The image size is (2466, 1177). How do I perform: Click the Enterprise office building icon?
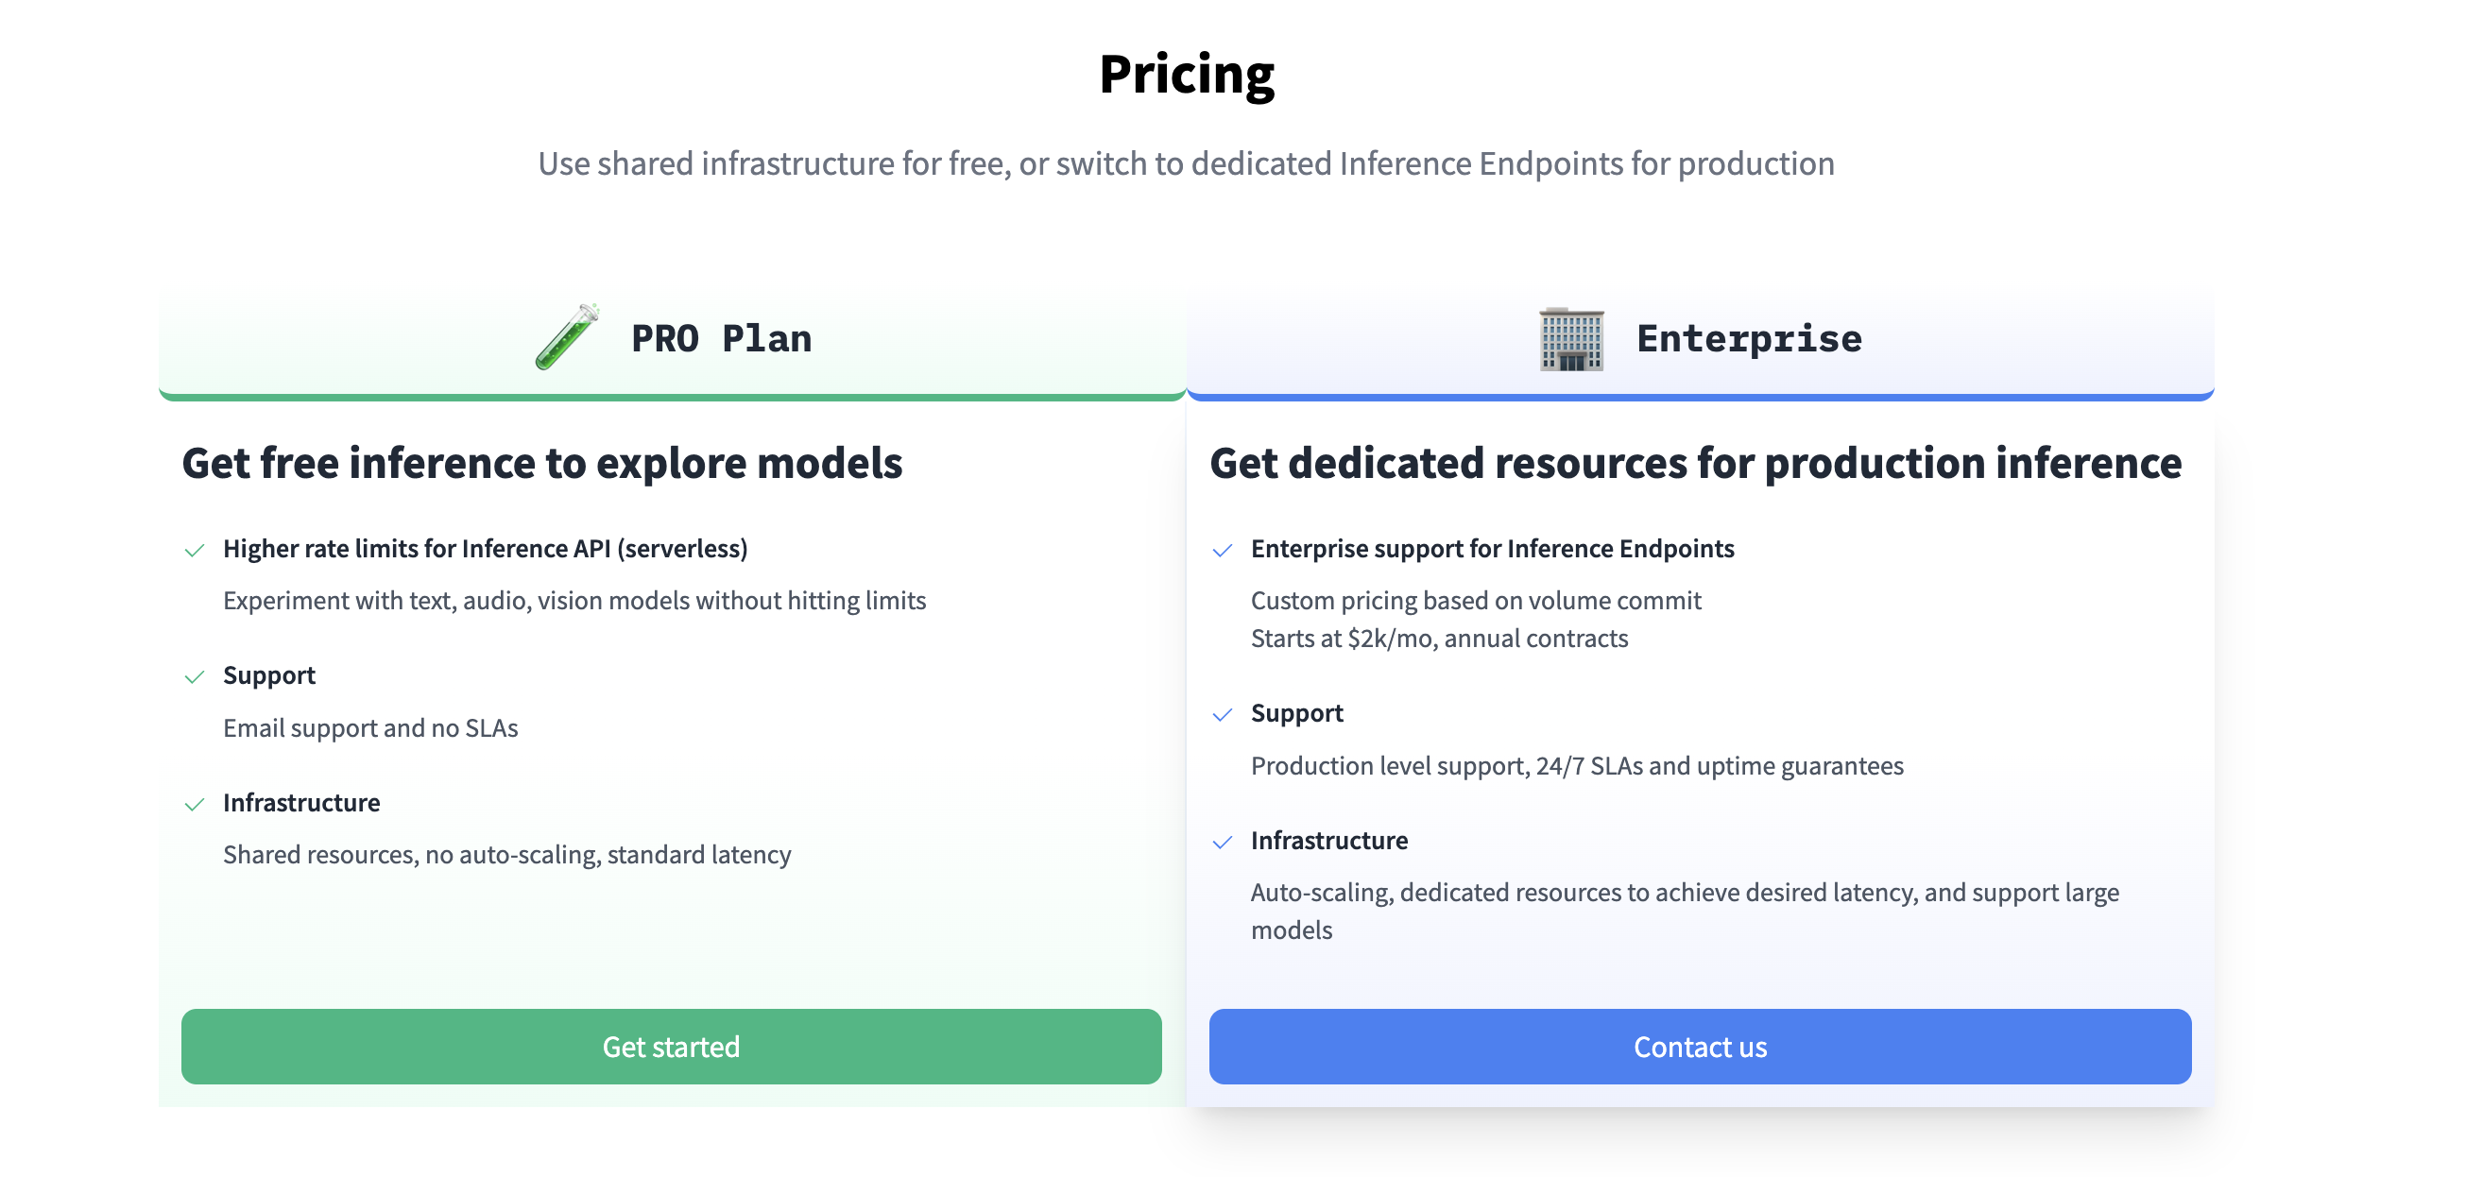coord(1571,339)
